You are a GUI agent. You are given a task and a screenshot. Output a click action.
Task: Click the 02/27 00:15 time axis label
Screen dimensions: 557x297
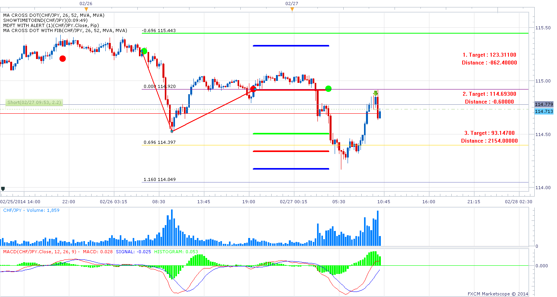click(x=294, y=201)
